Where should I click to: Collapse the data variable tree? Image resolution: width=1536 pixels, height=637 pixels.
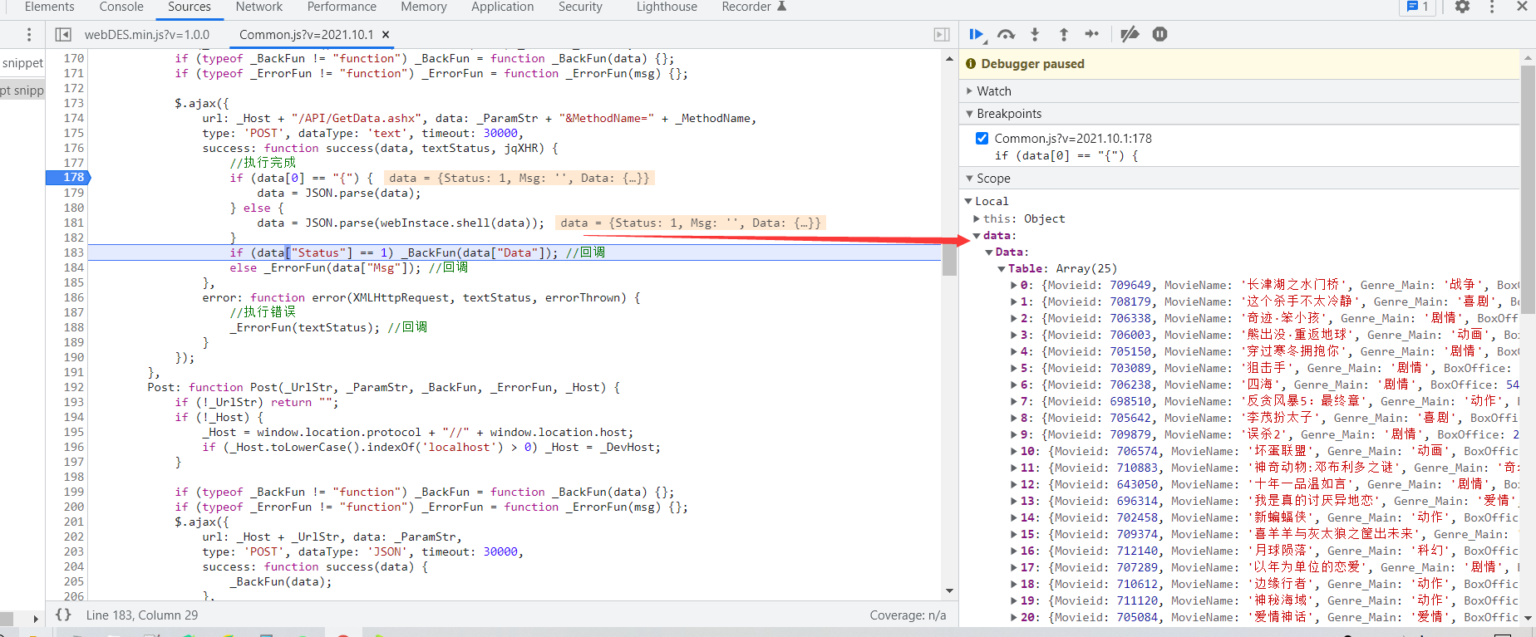pyautogui.click(x=977, y=236)
